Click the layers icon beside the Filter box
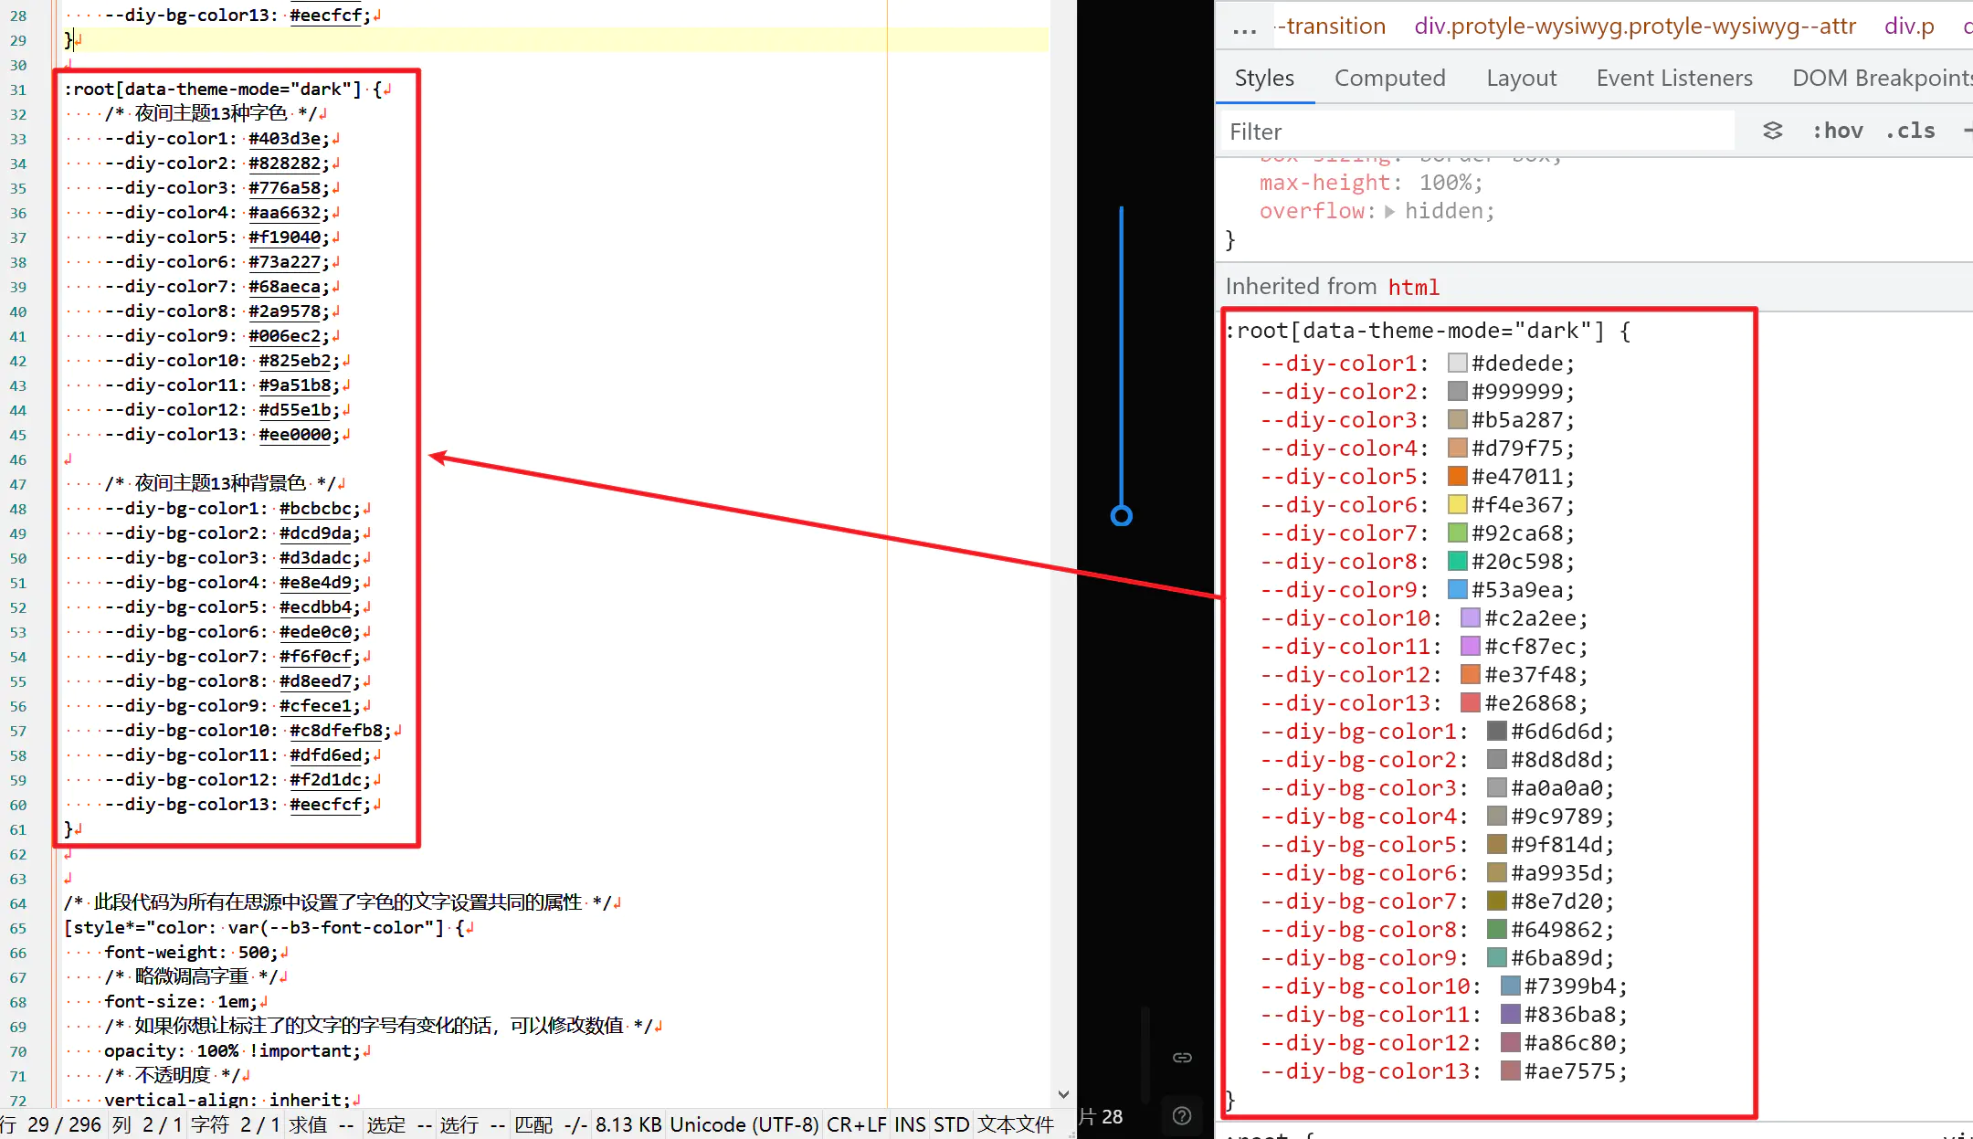This screenshot has height=1139, width=1973. click(x=1772, y=131)
